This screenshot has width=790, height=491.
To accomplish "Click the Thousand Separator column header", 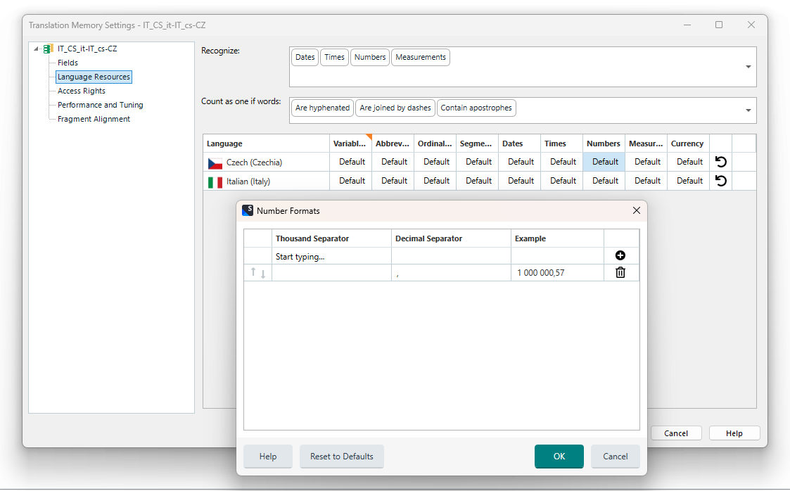I will 331,238.
